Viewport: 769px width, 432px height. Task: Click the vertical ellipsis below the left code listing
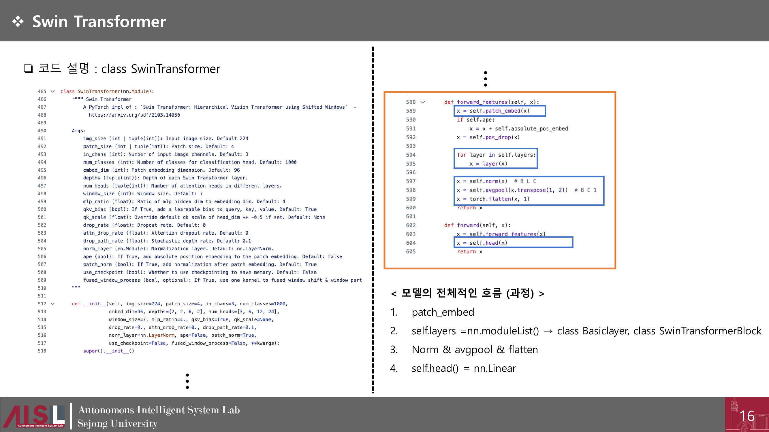click(x=187, y=381)
